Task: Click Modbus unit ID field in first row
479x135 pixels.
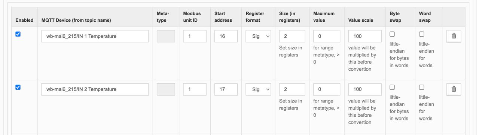Action: (x=195, y=36)
